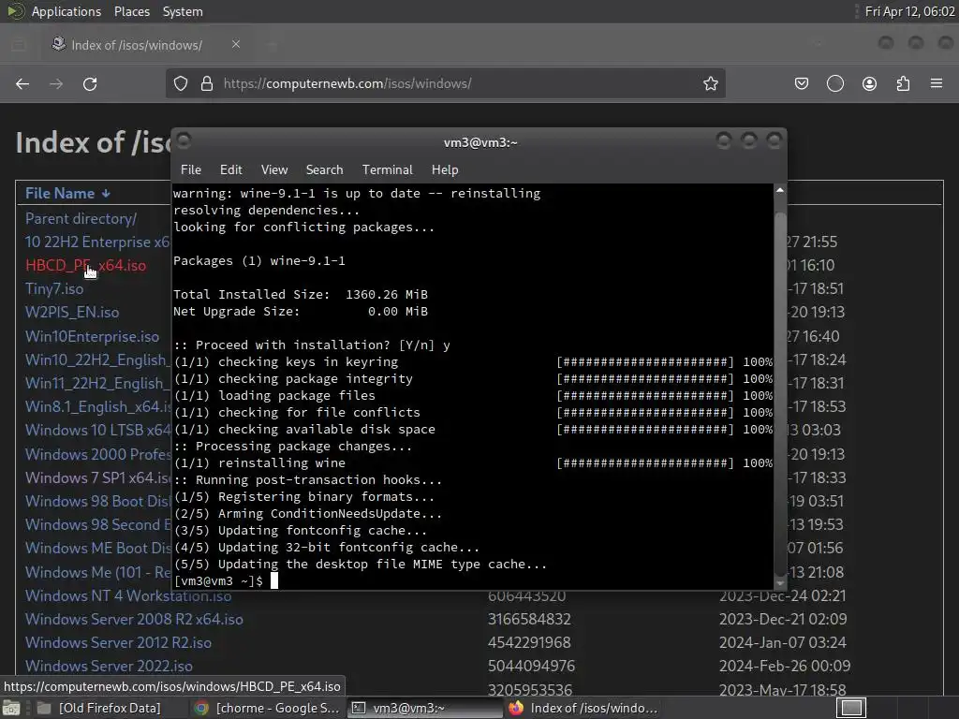Open the Pocket save icon

point(802,83)
